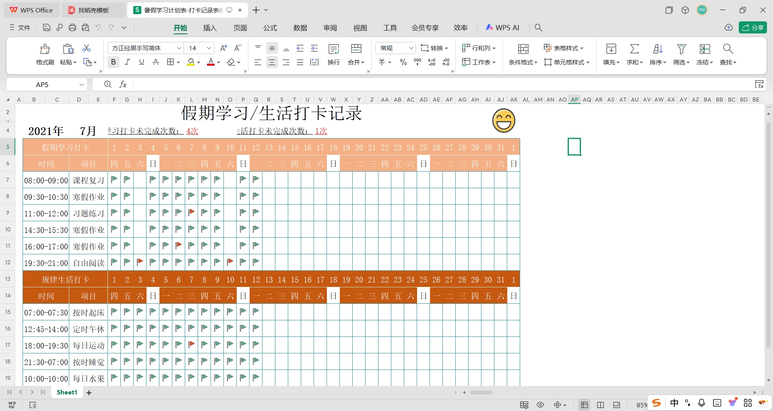Click the insert function fx icon

coord(123,84)
